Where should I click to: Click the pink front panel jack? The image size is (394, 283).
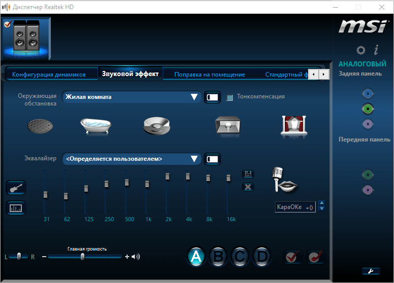[368, 190]
